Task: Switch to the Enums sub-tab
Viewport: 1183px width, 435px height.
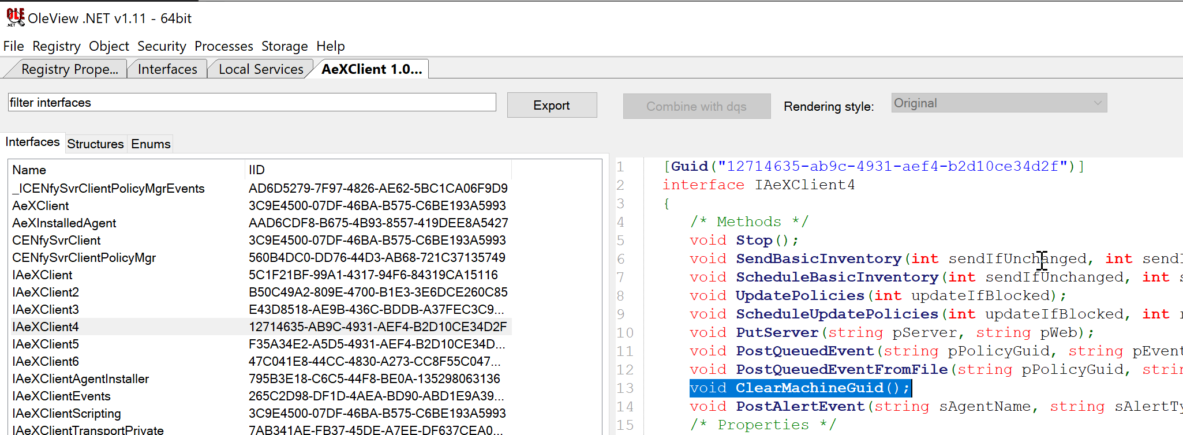Action: click(151, 144)
